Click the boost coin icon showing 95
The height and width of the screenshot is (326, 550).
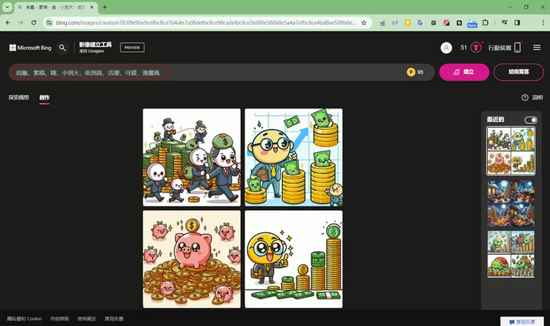pyautogui.click(x=411, y=72)
